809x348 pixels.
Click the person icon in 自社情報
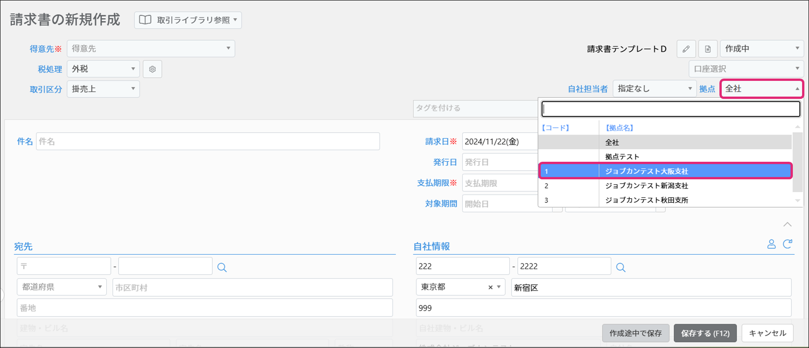771,244
